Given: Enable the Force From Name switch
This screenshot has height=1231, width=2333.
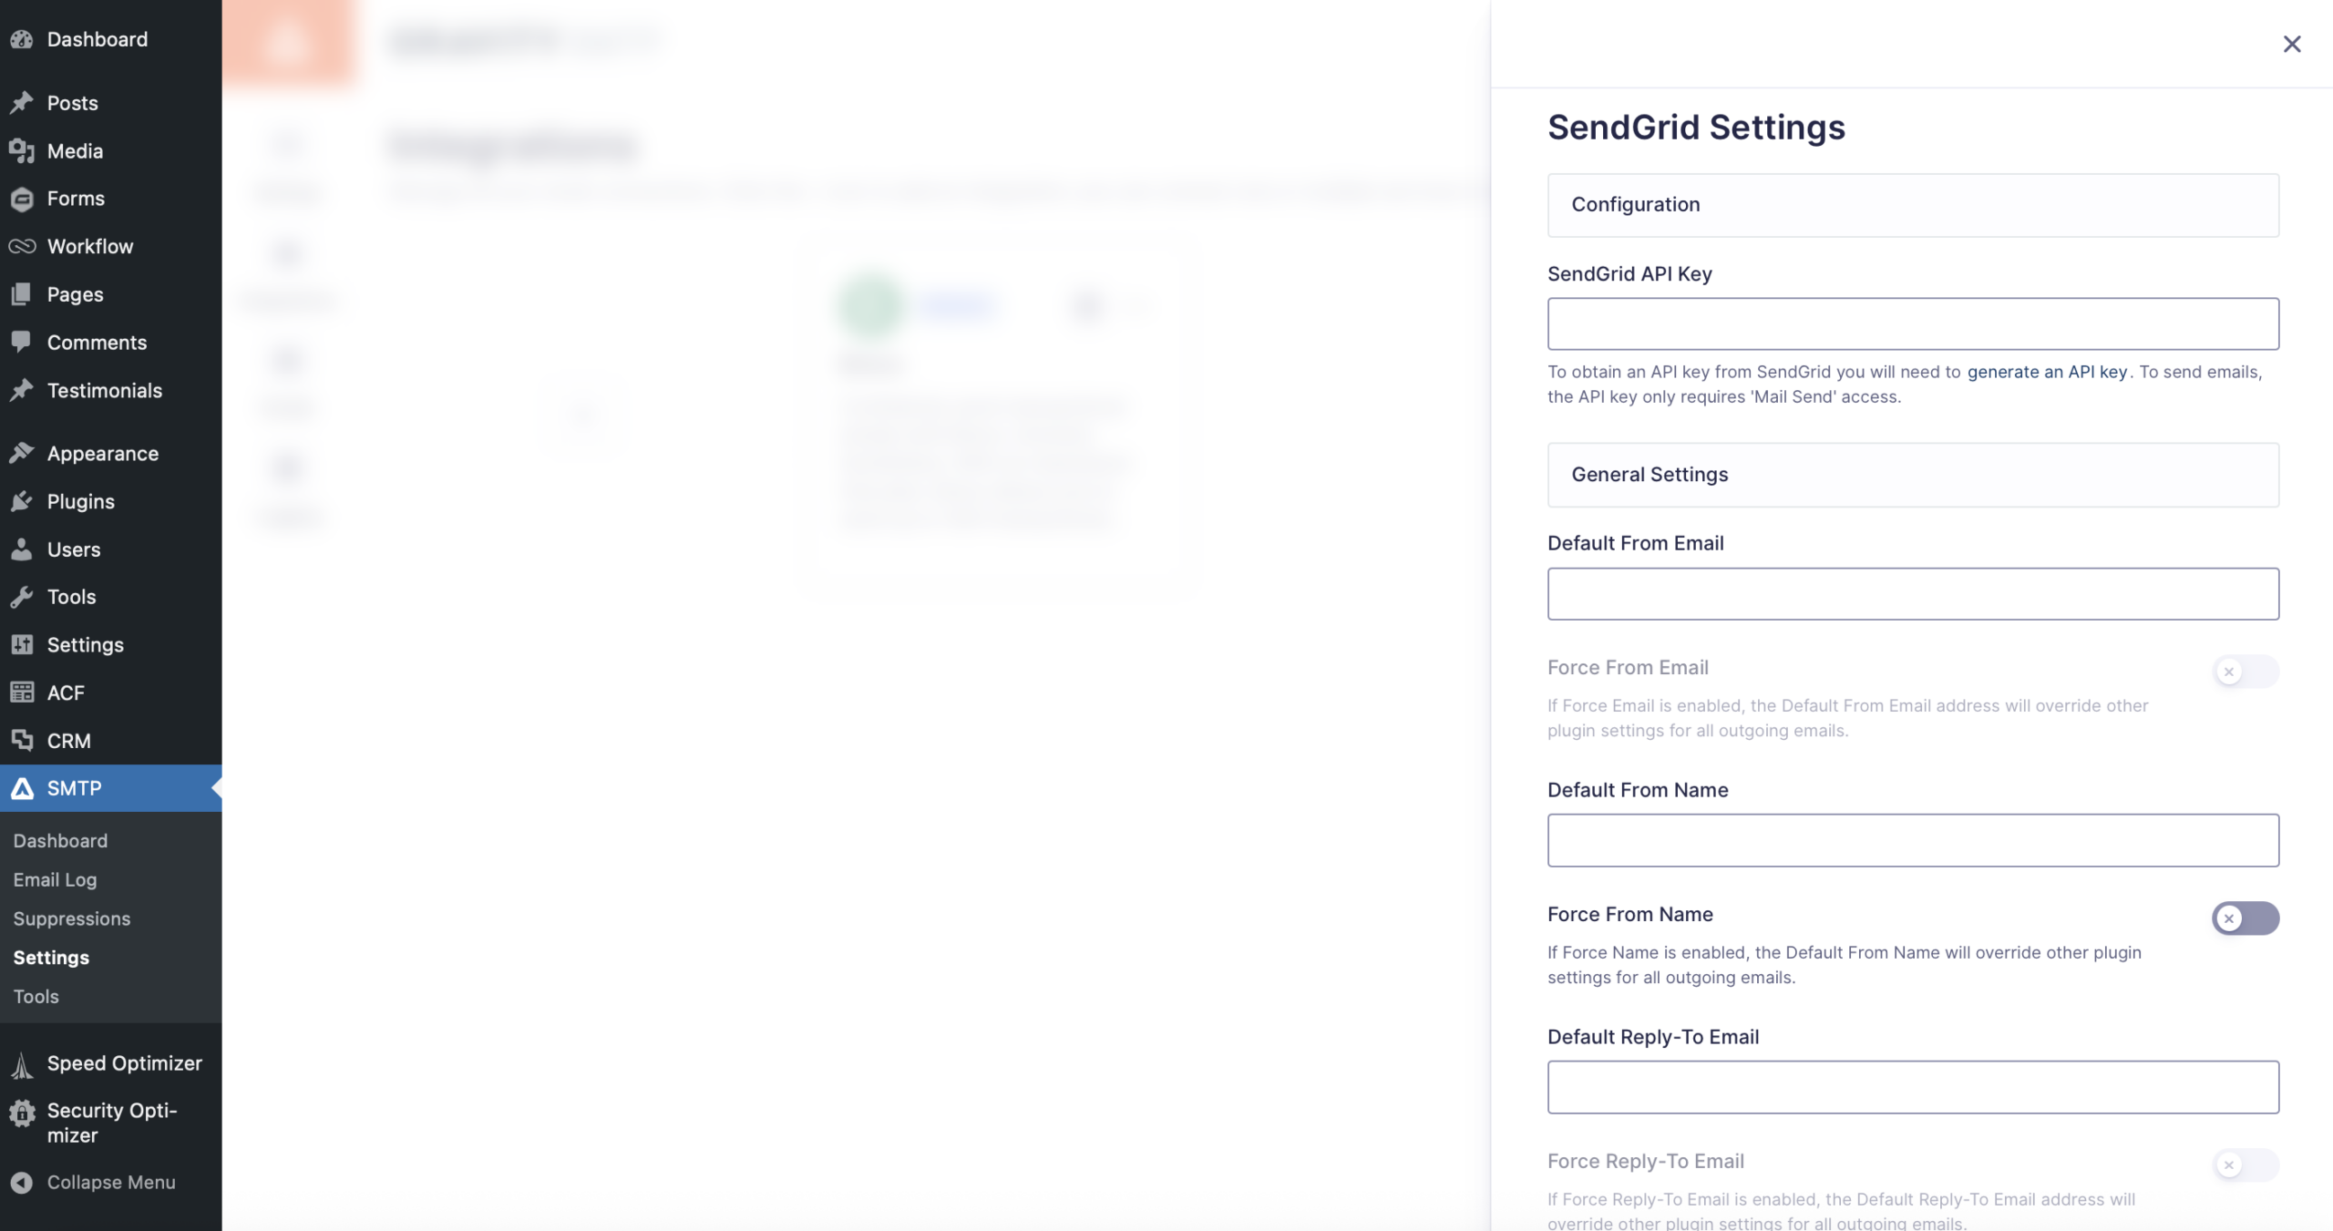Looking at the screenshot, I should coord(2245,918).
